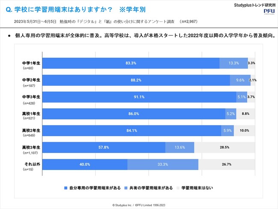Viewport: 278px width, 209px height.
Task: Click the 33.3% light blue segment for それ以外
Action: pyautogui.click(x=163, y=164)
